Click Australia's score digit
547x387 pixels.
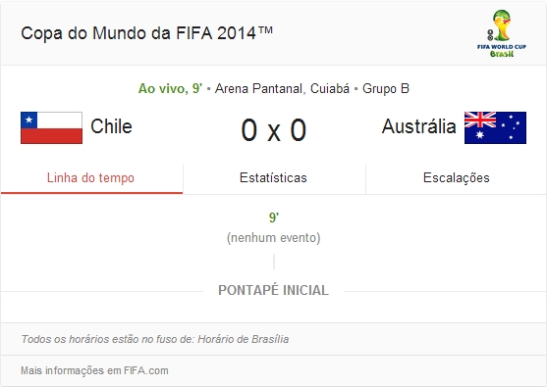[x=299, y=130]
